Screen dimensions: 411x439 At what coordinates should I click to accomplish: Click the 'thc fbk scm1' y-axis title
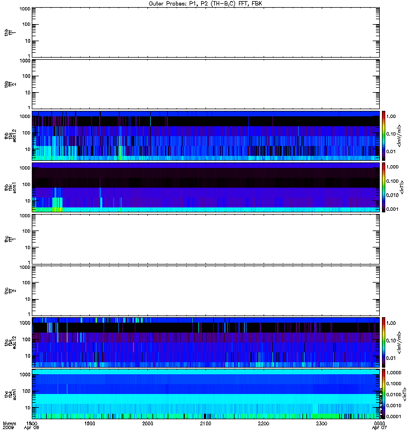(10, 394)
